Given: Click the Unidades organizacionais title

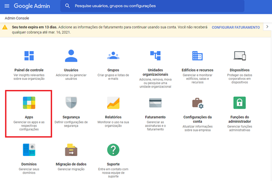Looking at the screenshot, I should (x=155, y=72).
